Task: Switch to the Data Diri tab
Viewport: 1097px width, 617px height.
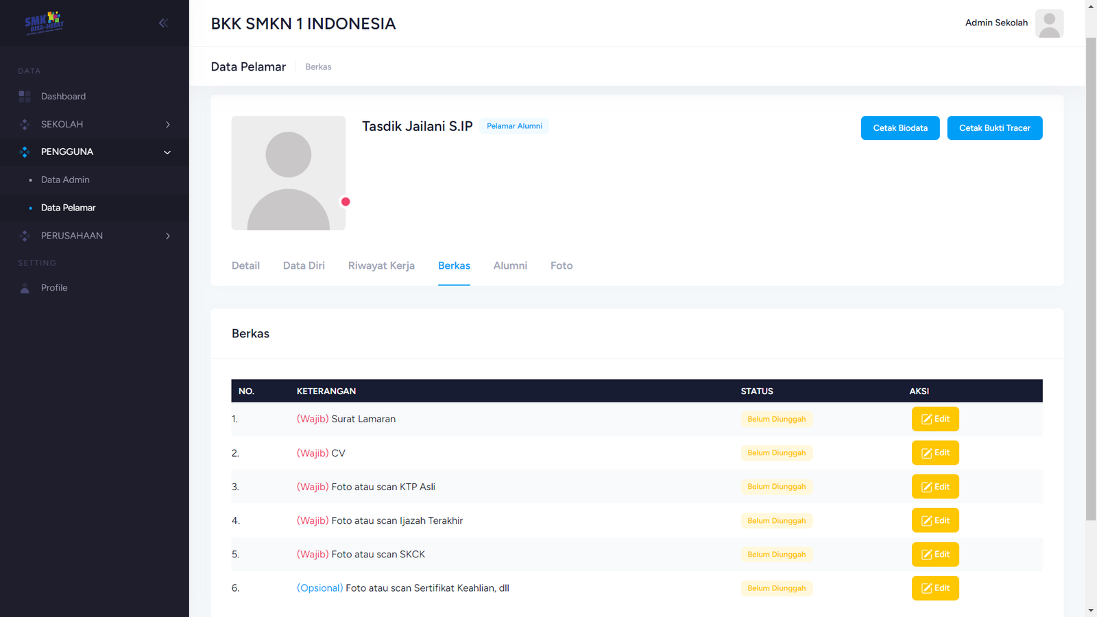Action: point(304,266)
